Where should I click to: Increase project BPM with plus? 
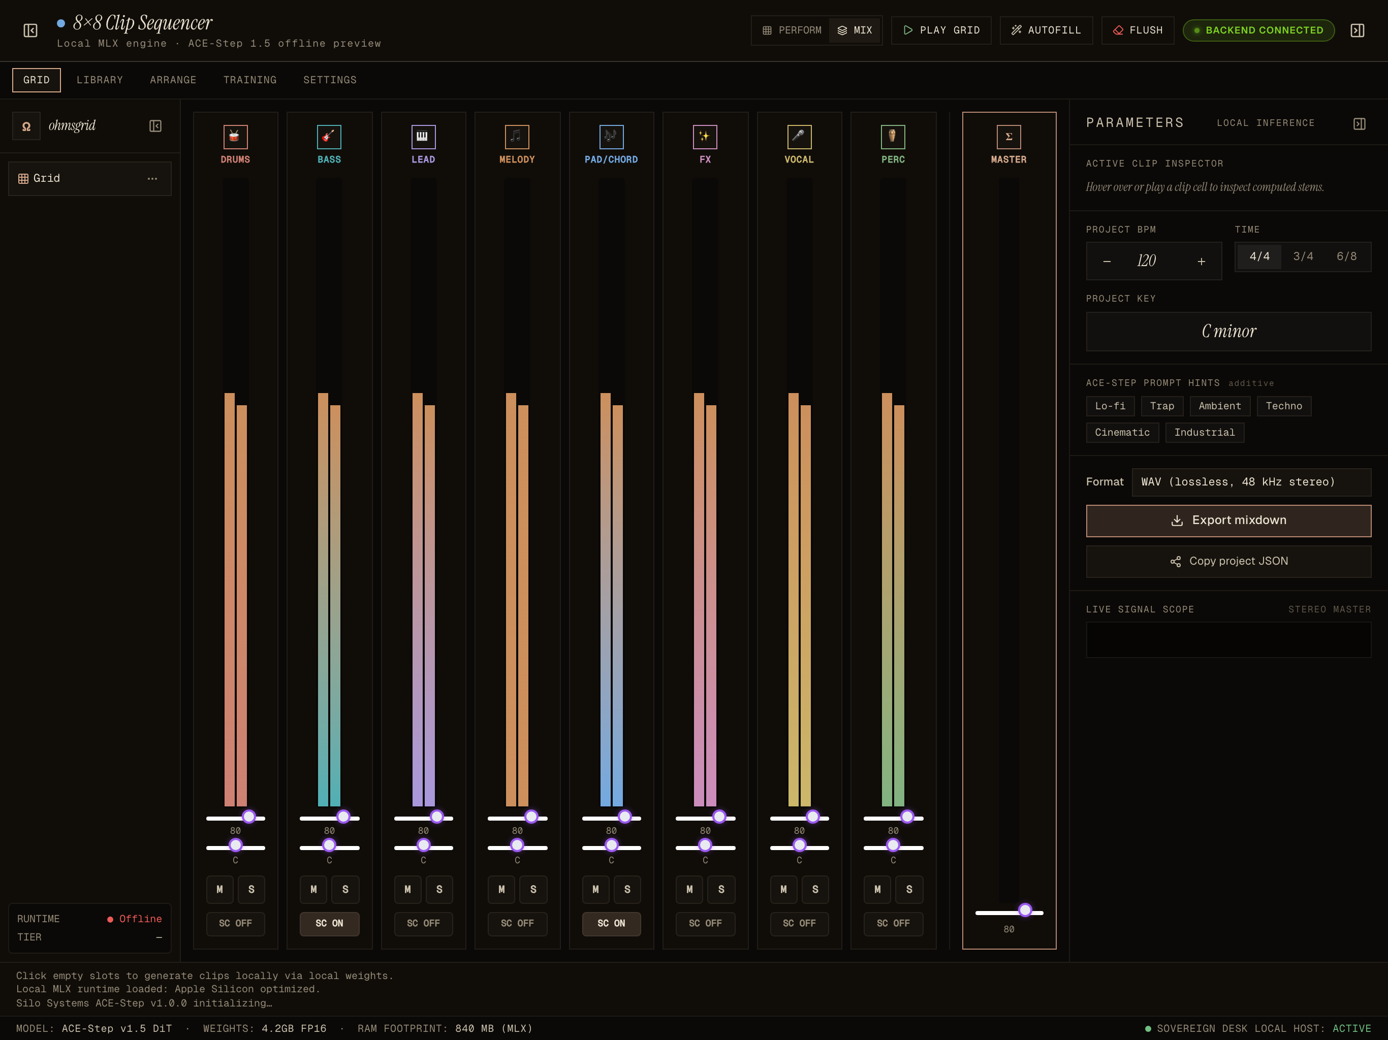click(1201, 261)
